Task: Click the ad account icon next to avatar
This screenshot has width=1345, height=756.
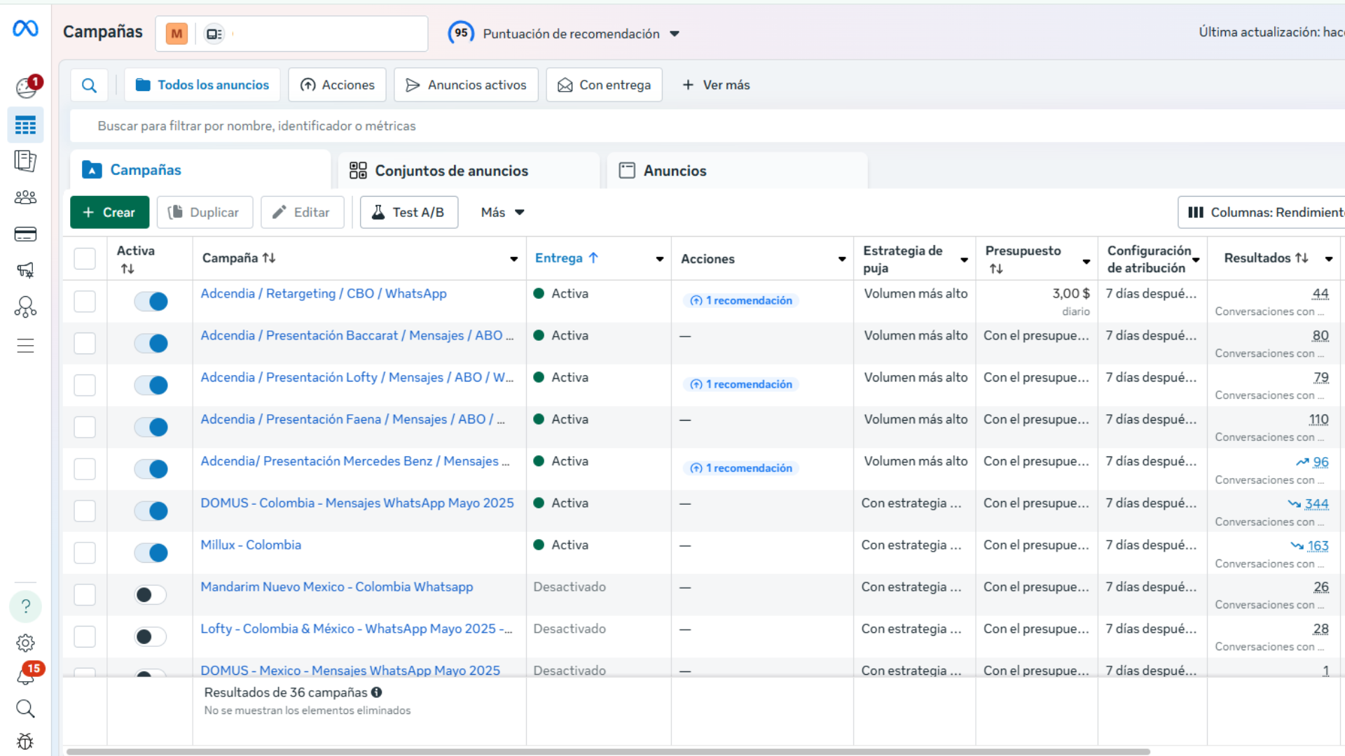Action: point(214,34)
